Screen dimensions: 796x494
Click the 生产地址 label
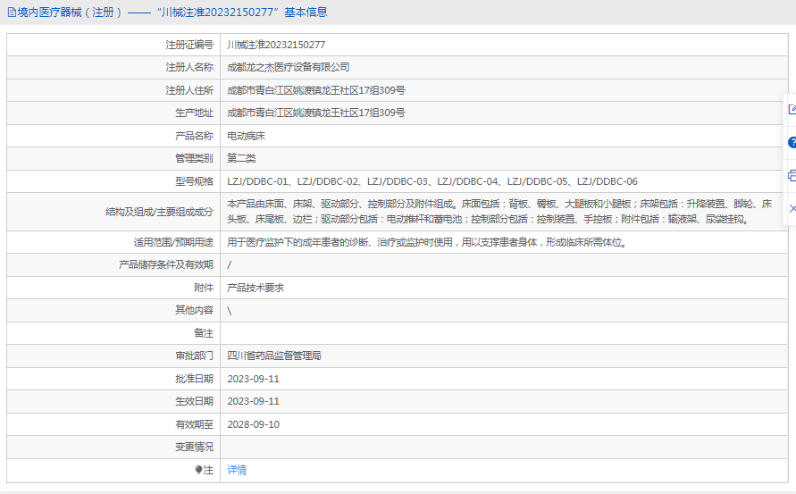[x=195, y=113]
